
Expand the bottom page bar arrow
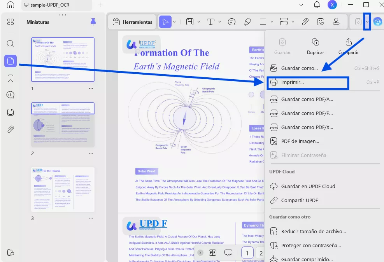point(200,253)
